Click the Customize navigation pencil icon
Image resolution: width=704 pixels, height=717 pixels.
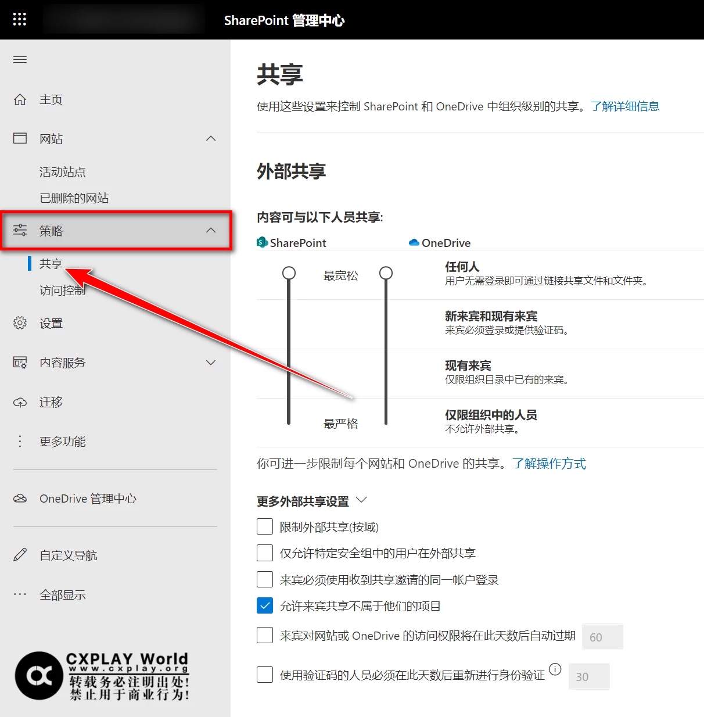20,555
